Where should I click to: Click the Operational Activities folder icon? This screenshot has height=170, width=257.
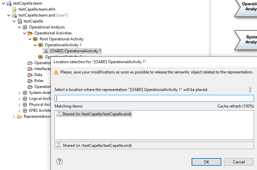30,33
